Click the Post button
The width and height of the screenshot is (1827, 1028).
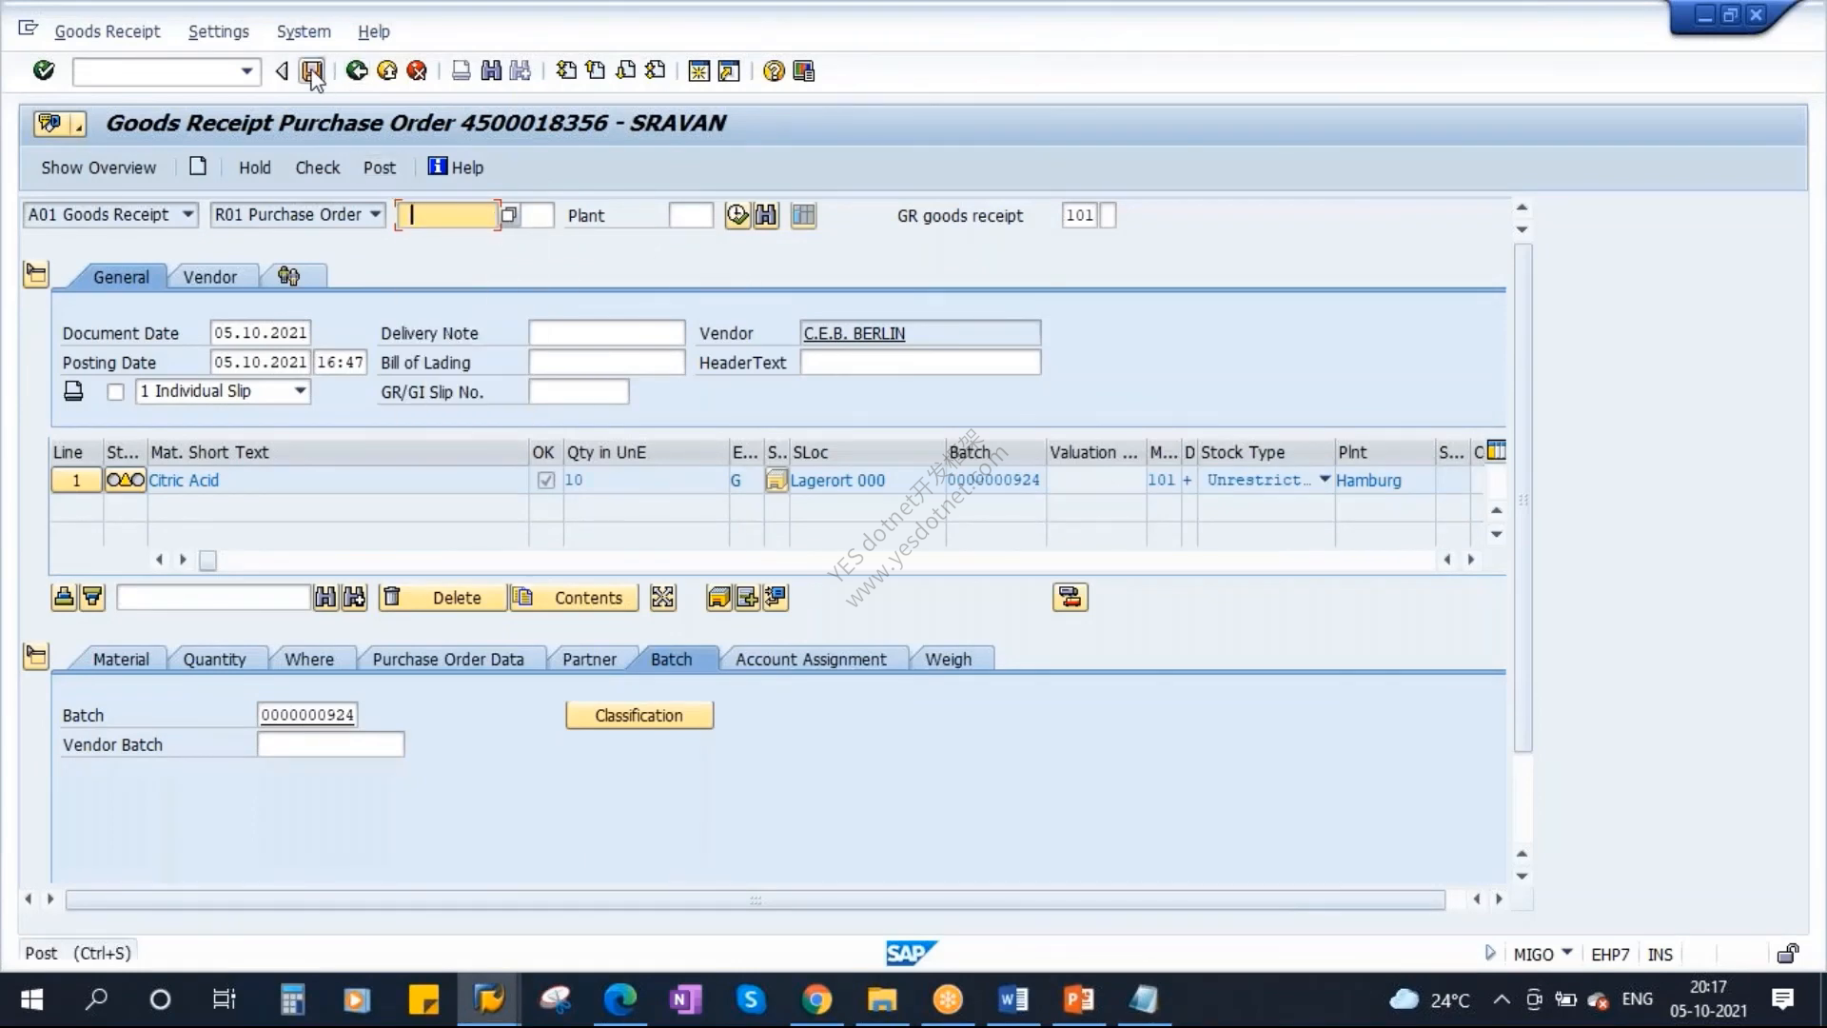(379, 168)
